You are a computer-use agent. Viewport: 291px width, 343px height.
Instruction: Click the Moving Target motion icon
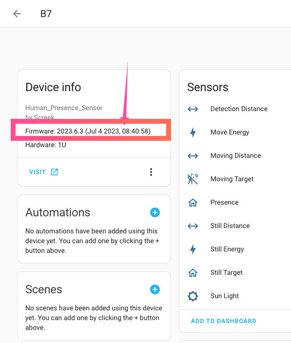(x=193, y=179)
